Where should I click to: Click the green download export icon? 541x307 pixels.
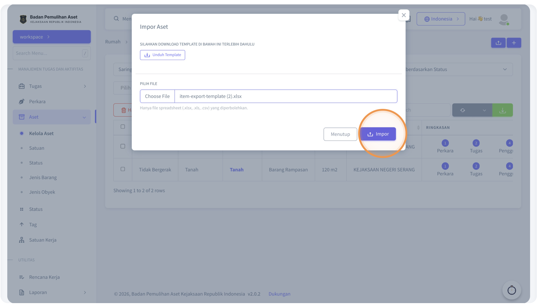(503, 110)
